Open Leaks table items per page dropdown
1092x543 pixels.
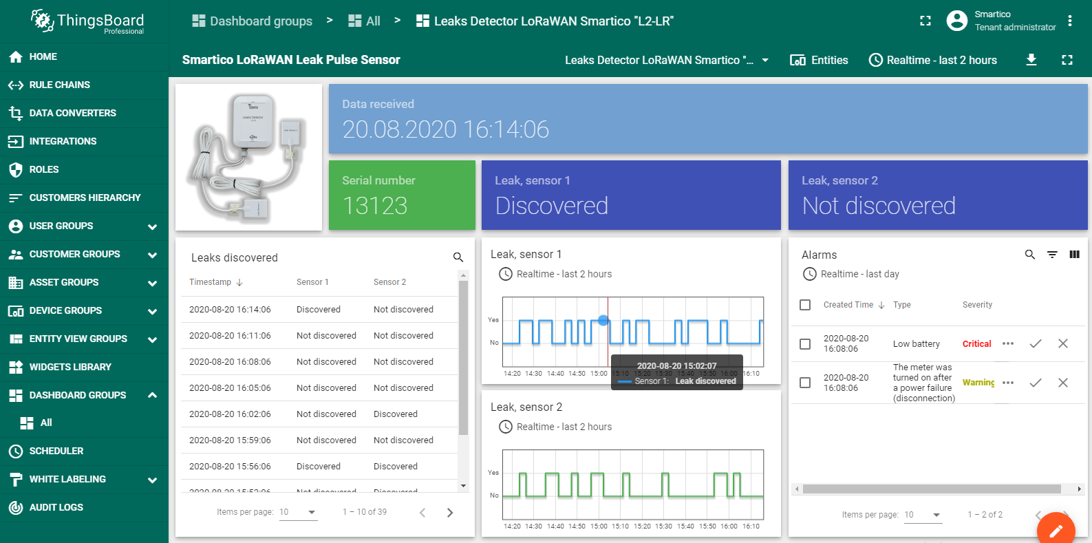pos(298,512)
